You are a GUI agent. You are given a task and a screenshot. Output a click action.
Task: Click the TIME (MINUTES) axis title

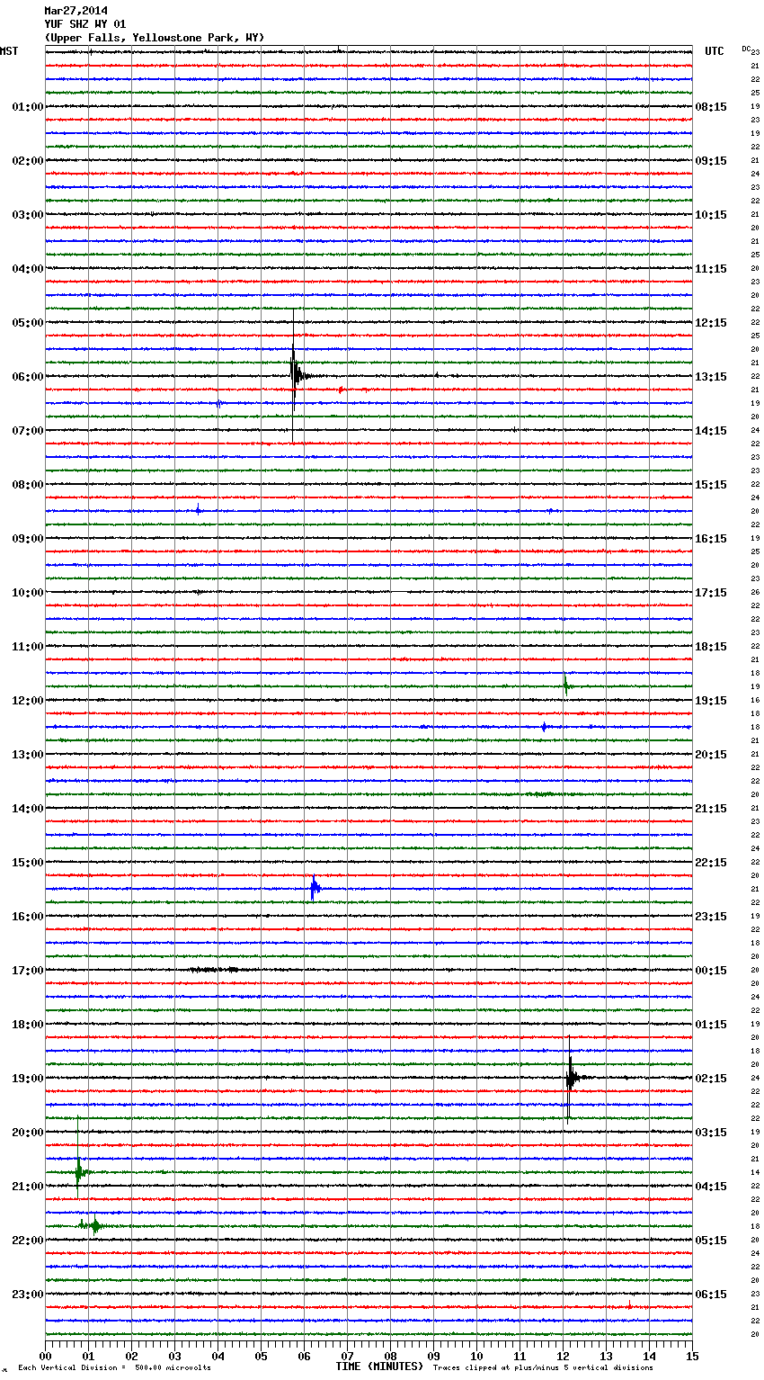point(379,1367)
